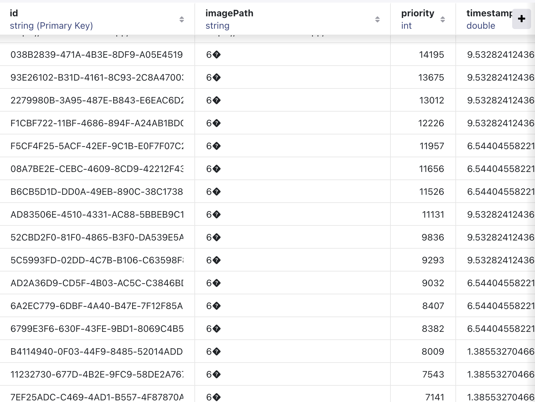Click the sort arrows on the imagePath column

pyautogui.click(x=377, y=19)
